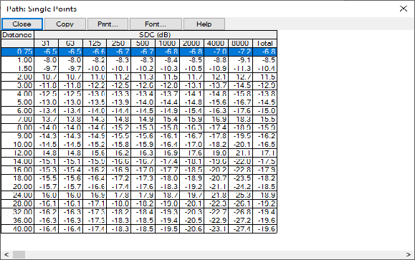Click 8000 Hz value -9.1 at 1.00
The height and width of the screenshot is (260, 415).
click(241, 60)
